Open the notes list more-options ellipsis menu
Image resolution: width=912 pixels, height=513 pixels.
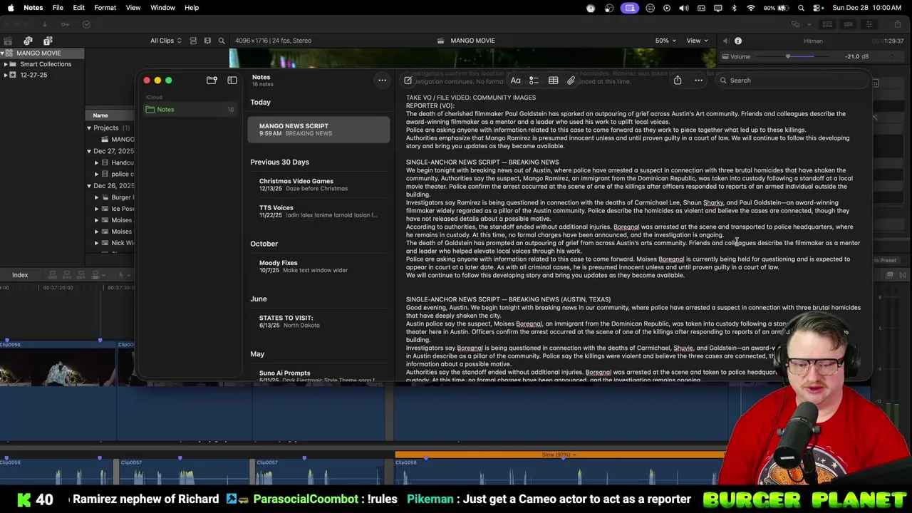pyautogui.click(x=383, y=81)
